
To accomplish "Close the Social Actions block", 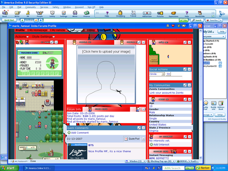I will tap(189, 69).
